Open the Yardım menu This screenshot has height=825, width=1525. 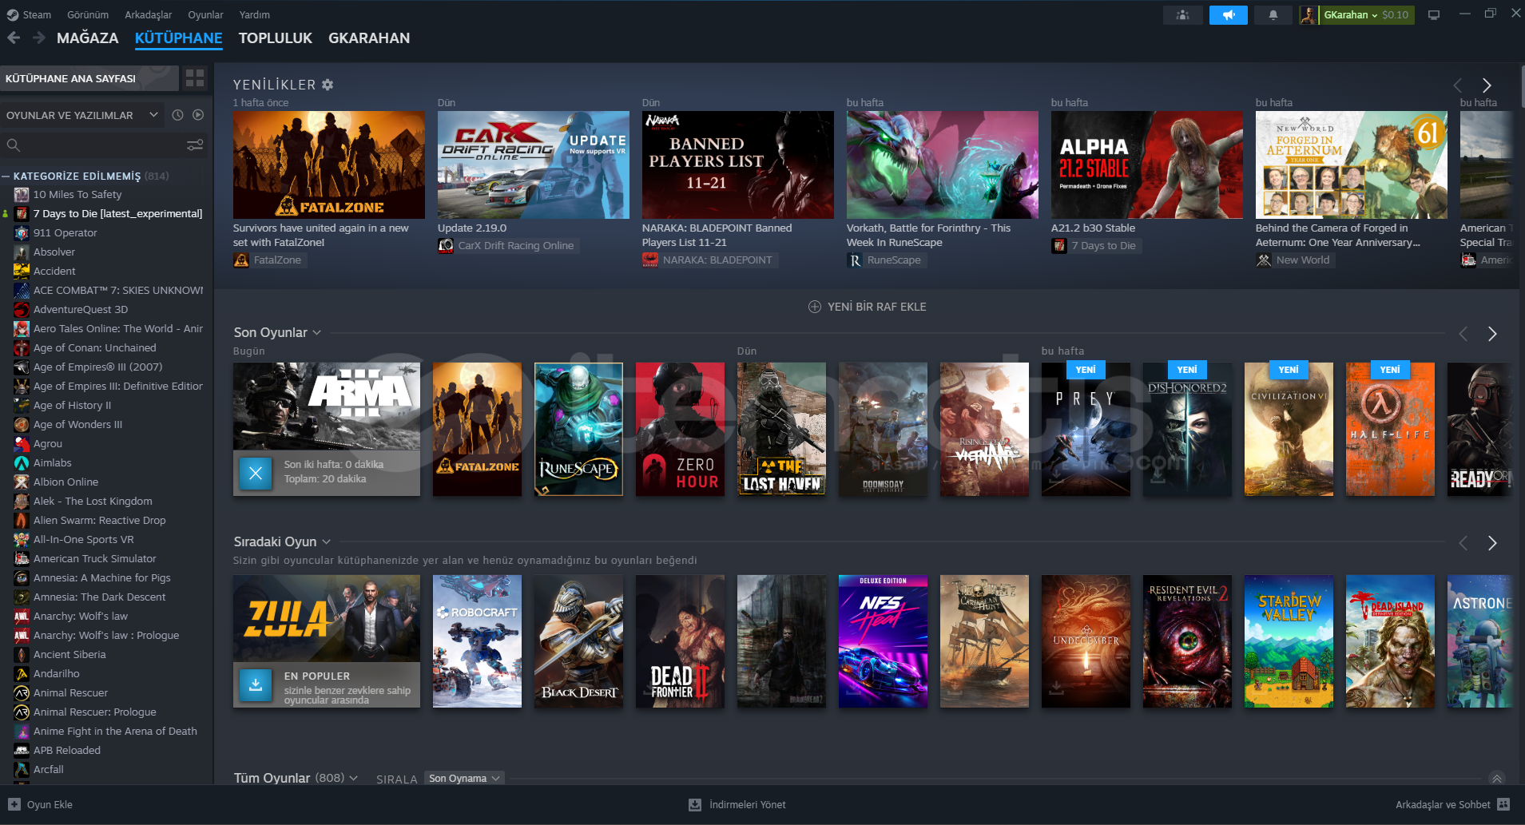click(255, 15)
